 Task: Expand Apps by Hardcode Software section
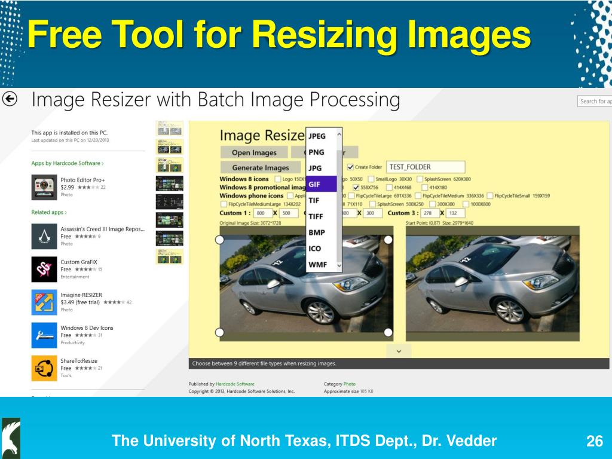point(68,163)
